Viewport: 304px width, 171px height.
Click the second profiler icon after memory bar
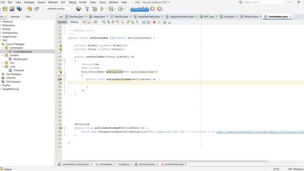point(160,9)
